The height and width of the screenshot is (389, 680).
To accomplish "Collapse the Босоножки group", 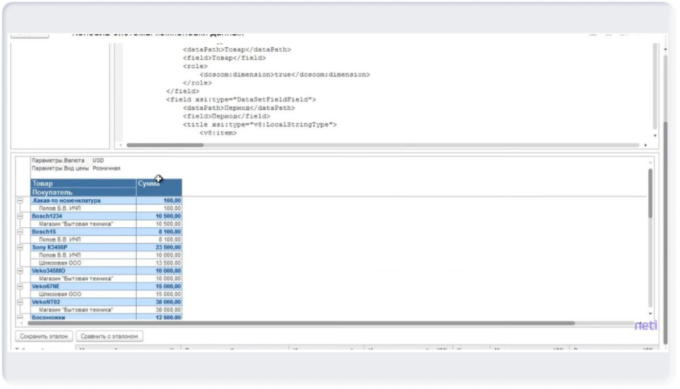I will tap(20, 317).
